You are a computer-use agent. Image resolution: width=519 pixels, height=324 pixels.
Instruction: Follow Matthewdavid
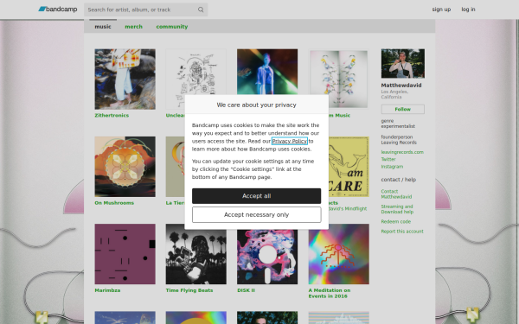tap(402, 109)
